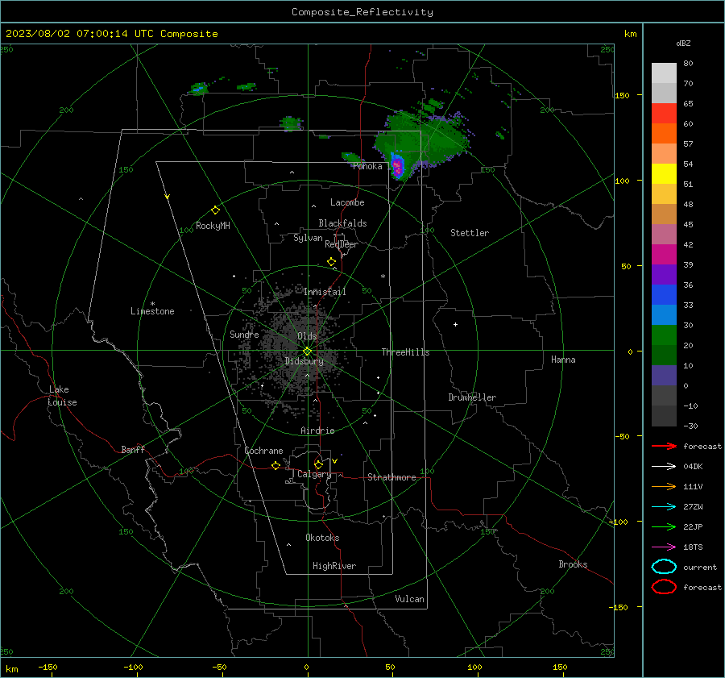725x678 pixels.
Task: Click the Banff town label
Action: point(133,449)
